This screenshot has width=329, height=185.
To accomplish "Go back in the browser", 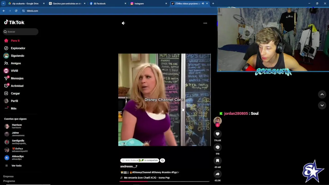I will click(x=4, y=11).
